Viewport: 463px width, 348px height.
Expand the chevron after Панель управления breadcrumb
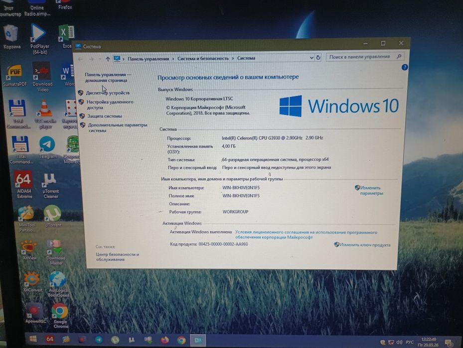click(173, 59)
